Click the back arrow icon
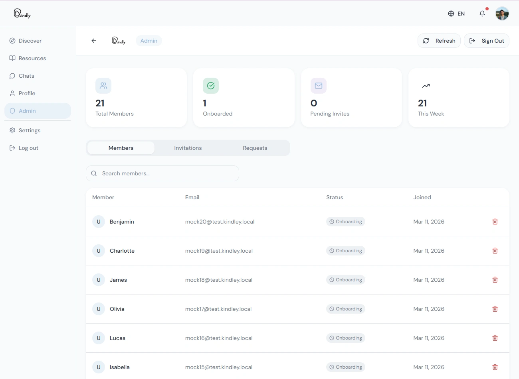 click(x=94, y=41)
